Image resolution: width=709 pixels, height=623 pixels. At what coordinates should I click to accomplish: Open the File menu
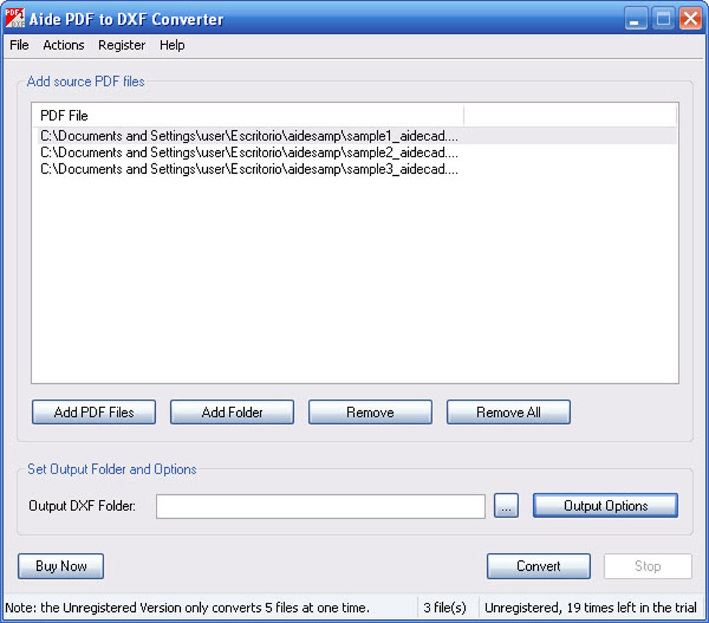tap(19, 45)
